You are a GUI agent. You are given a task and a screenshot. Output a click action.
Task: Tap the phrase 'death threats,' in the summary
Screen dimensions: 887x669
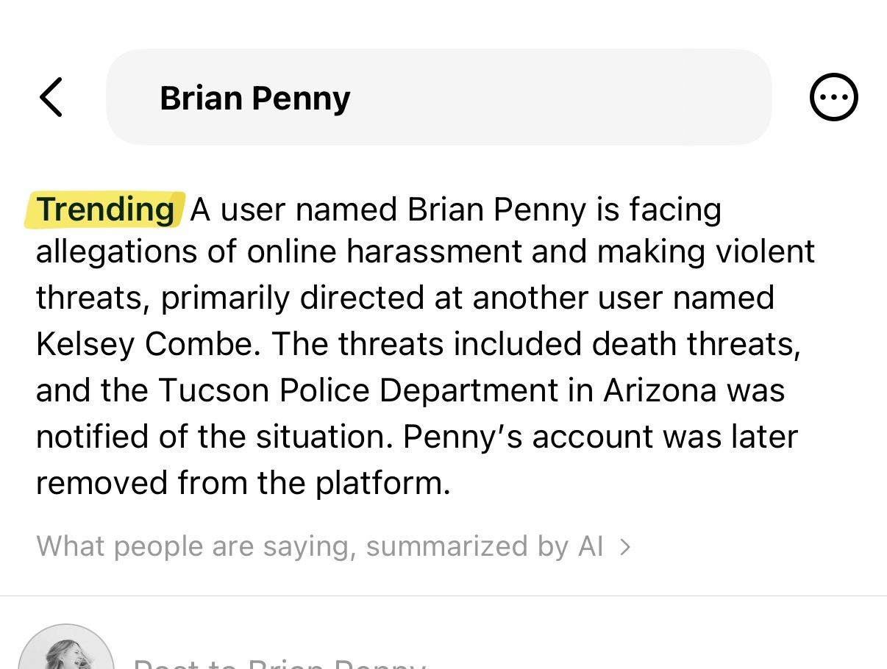coord(696,344)
